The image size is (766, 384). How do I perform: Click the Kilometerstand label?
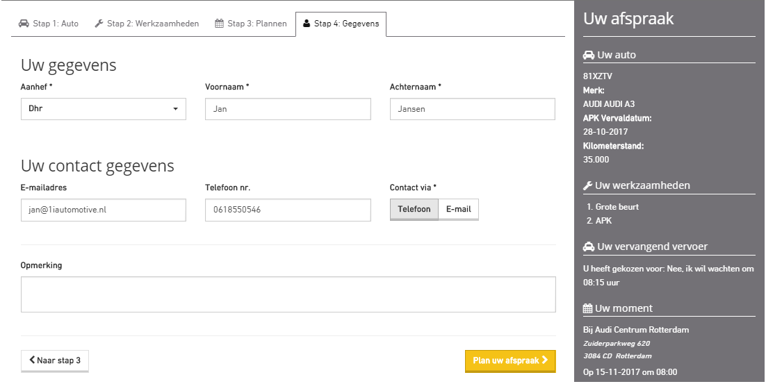tap(613, 146)
